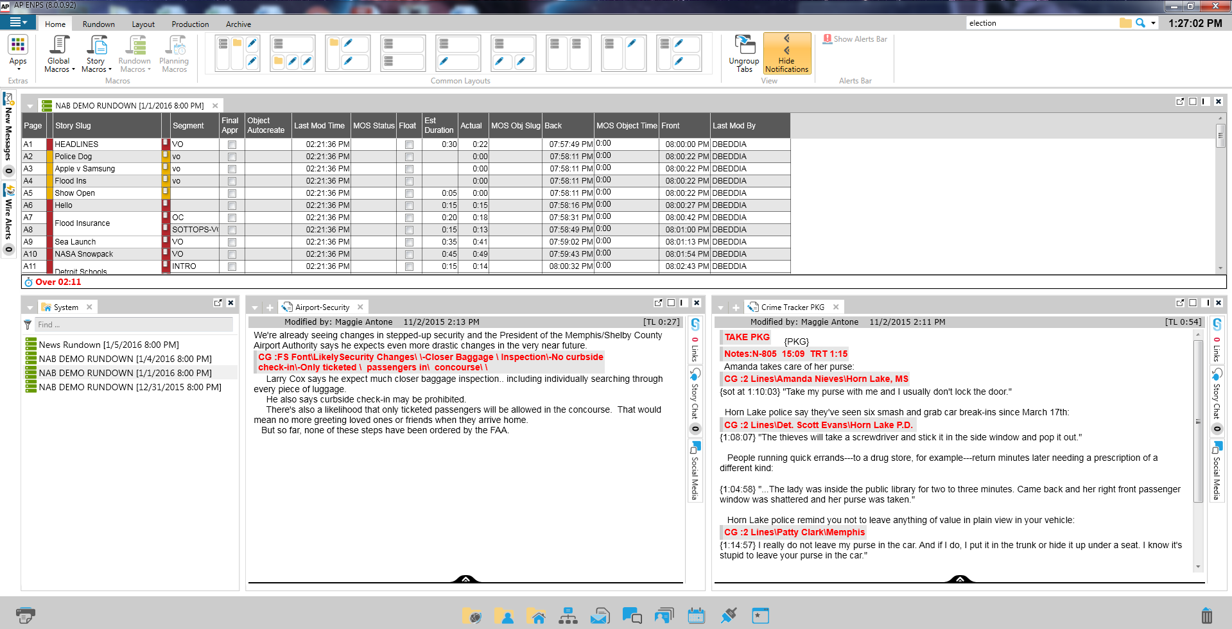Open the folder with globe icon in bottom bar
This screenshot has width=1232, height=629.
pos(472,616)
